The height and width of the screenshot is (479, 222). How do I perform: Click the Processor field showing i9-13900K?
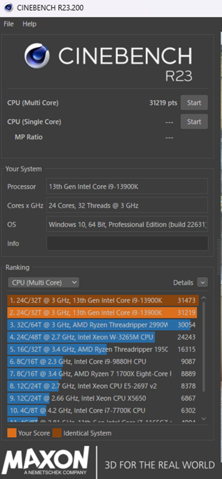tap(127, 186)
